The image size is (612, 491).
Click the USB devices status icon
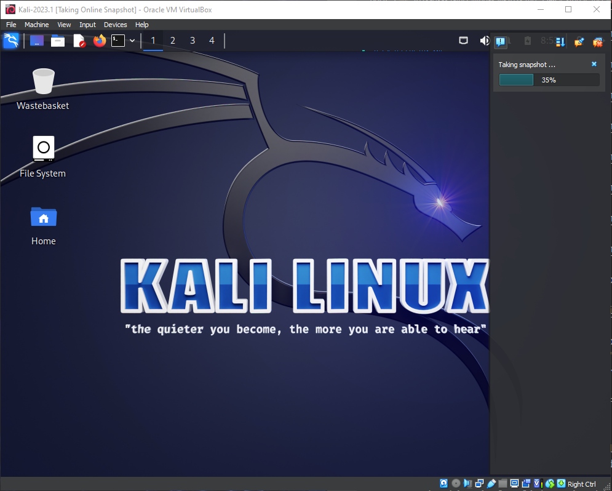[x=491, y=484]
